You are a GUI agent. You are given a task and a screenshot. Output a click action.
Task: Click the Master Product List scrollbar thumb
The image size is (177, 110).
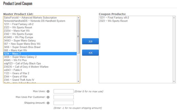(x=78, y=36)
